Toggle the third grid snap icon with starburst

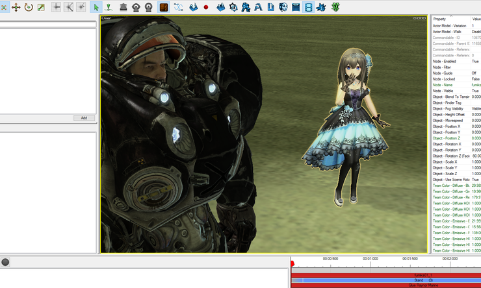coord(81,7)
